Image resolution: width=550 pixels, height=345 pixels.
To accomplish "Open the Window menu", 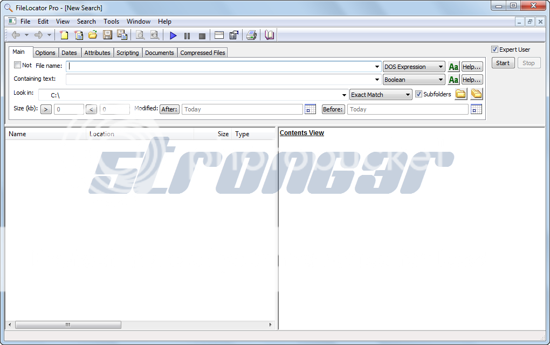I will pyautogui.click(x=139, y=22).
